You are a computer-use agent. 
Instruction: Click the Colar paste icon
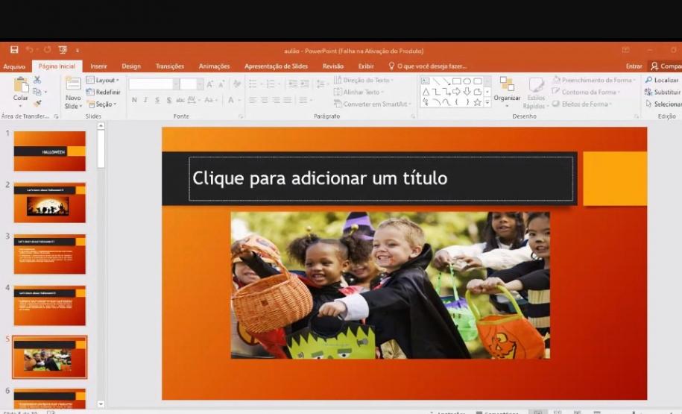click(21, 88)
